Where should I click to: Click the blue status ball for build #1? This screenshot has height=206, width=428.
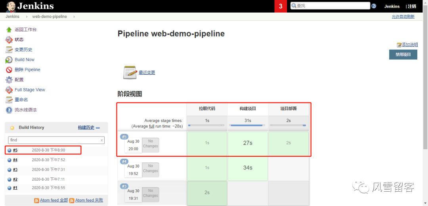(x=10, y=188)
